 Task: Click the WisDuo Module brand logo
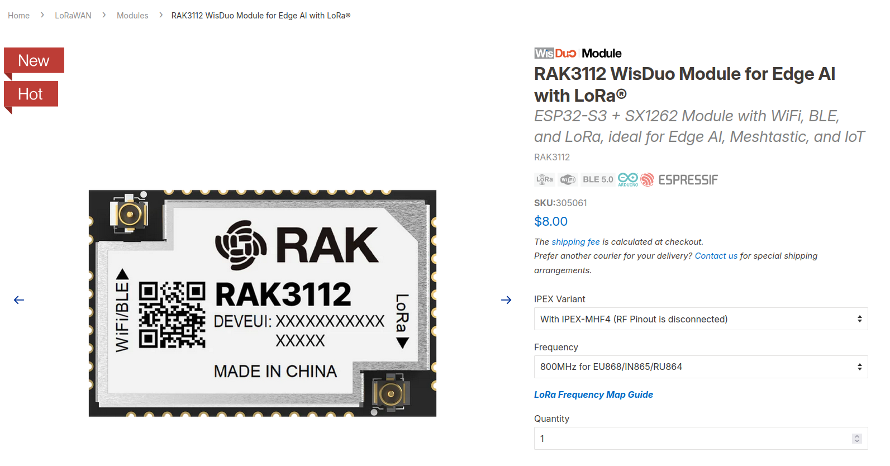tap(578, 53)
